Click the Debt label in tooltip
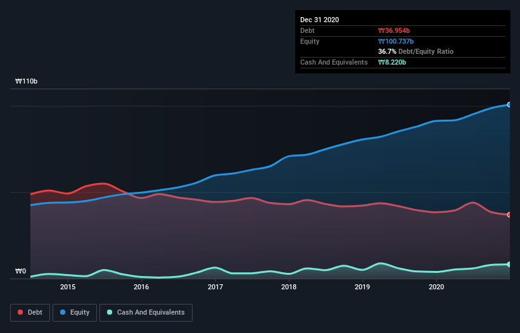Screen dimensions: 520x333 tap(307, 30)
